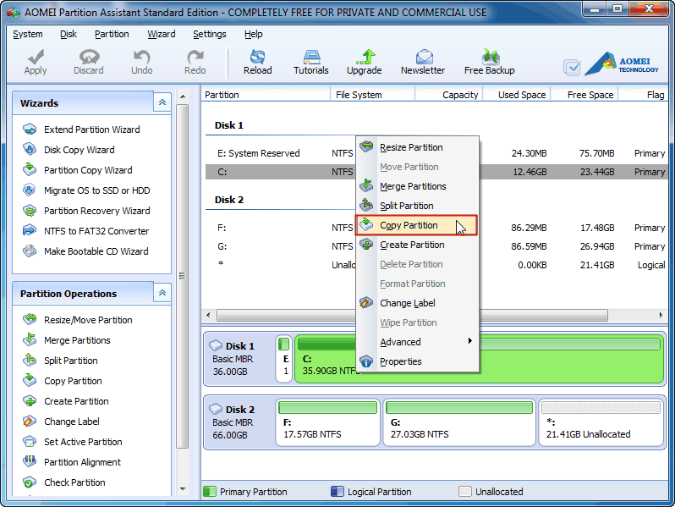Screen dimensions: 675x507
Task: Open the Wizard menu
Action: [x=162, y=34]
